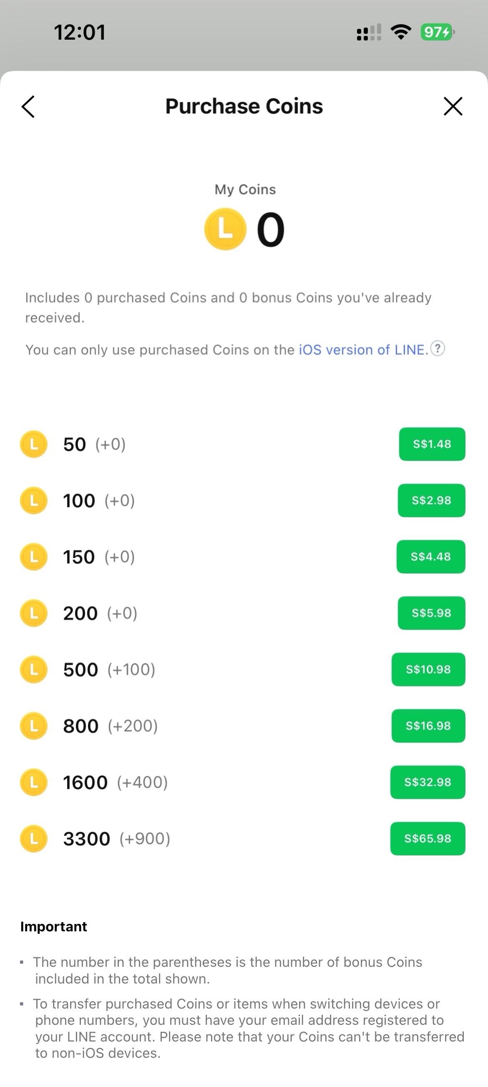The width and height of the screenshot is (488, 1087).
Task: Tap the coin icon beside 50
Action: [34, 444]
